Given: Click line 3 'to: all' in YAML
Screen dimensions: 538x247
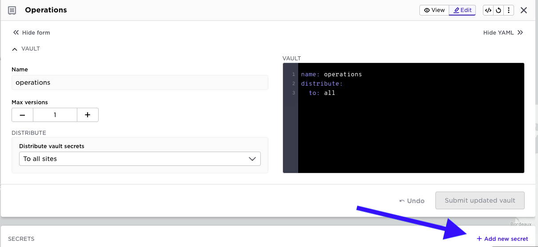Looking at the screenshot, I should tap(322, 93).
